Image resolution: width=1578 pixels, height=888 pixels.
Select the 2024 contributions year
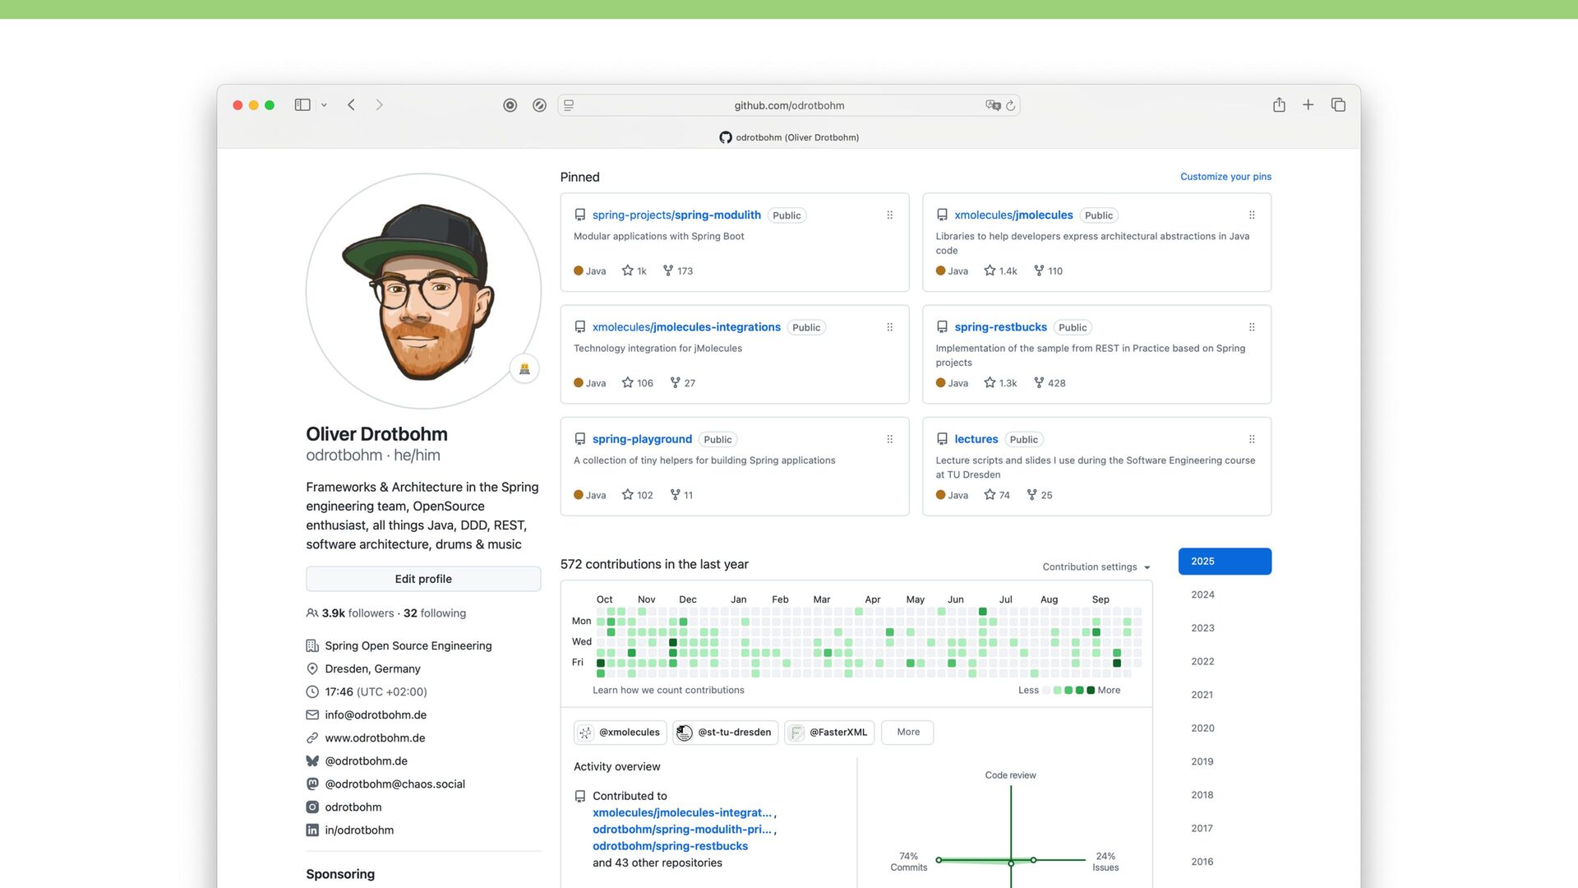pyautogui.click(x=1202, y=595)
